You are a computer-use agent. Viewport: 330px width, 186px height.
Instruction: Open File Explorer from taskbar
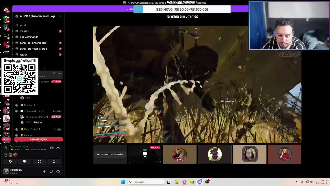(177, 182)
